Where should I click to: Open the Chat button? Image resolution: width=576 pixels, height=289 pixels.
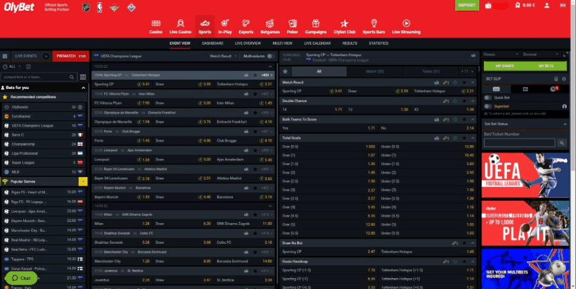[21, 278]
